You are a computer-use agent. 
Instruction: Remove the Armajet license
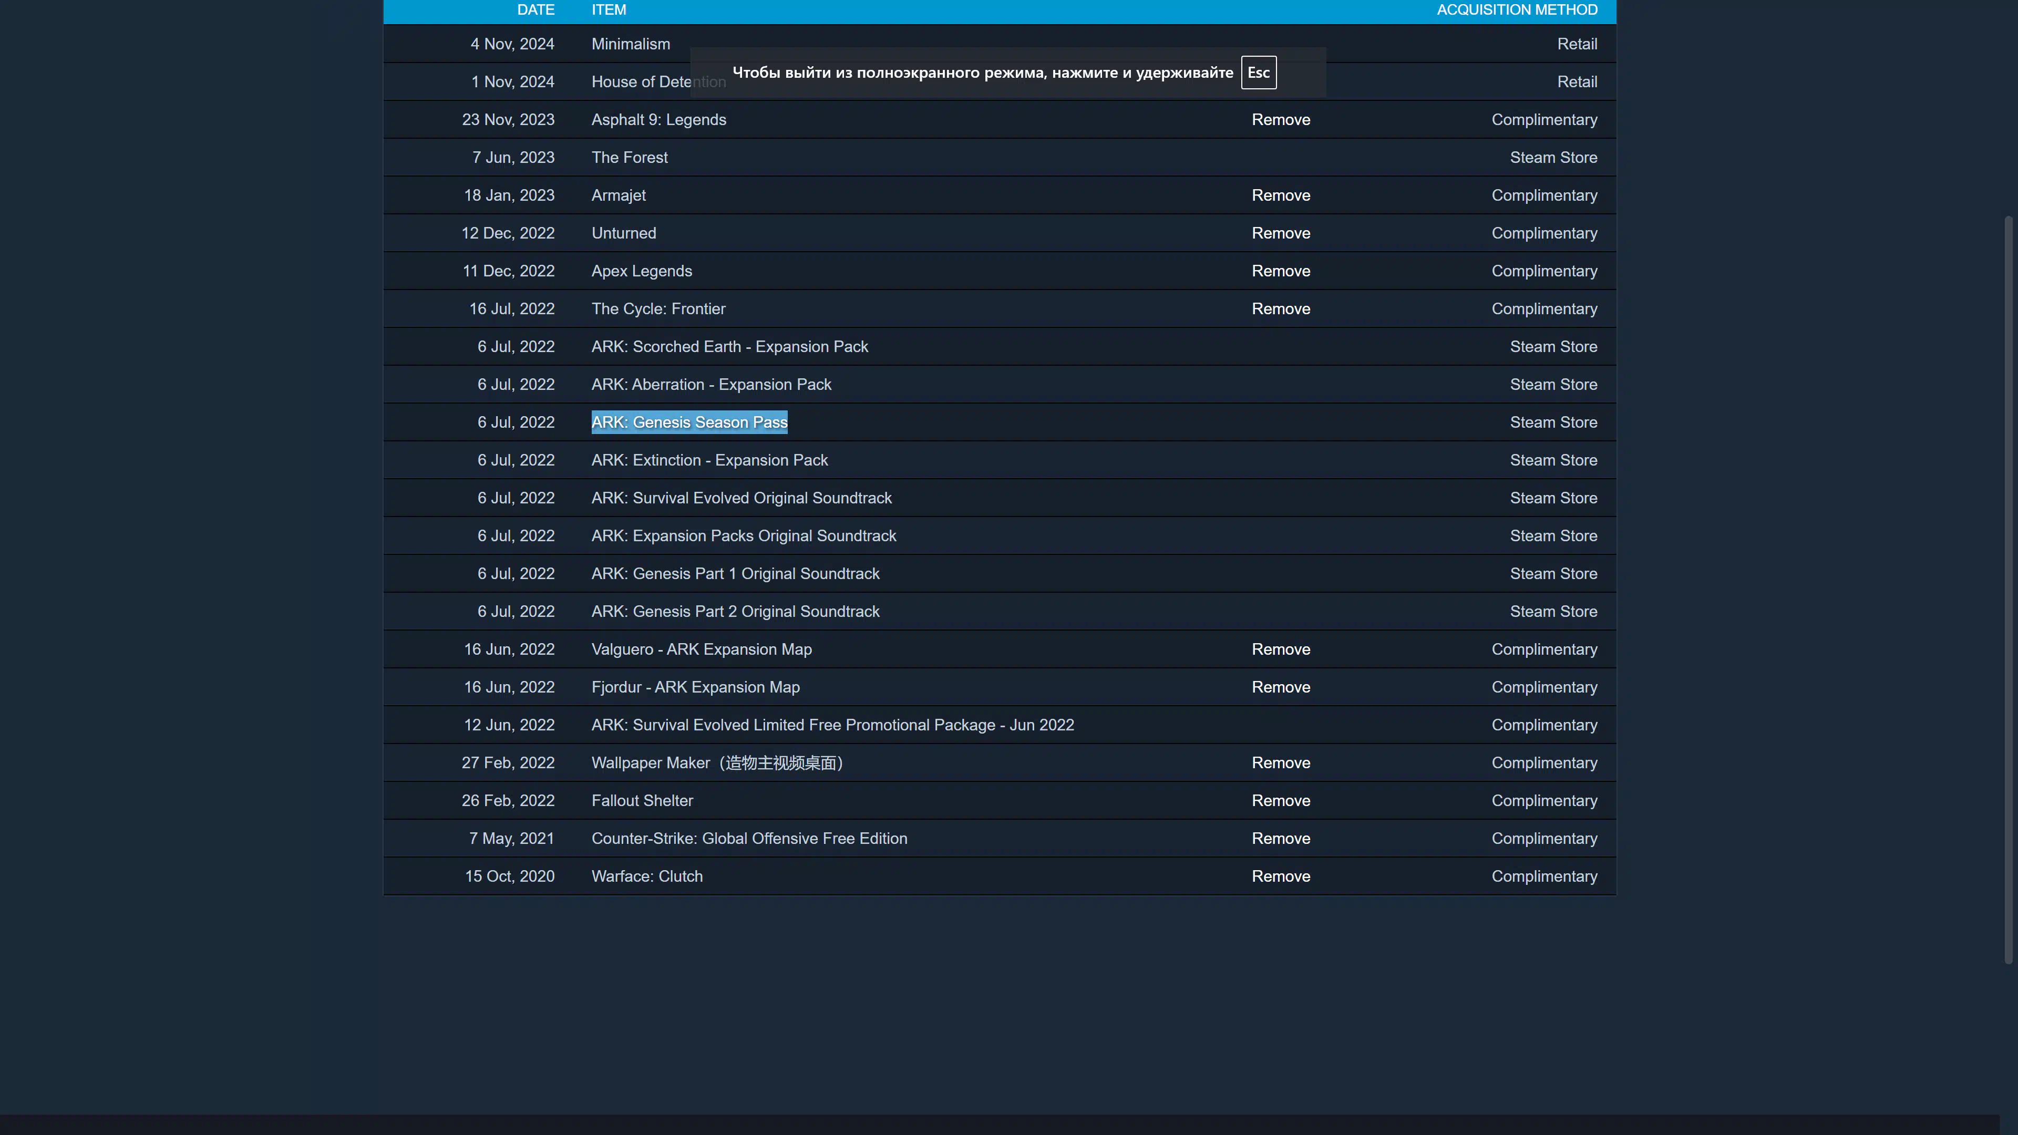pyautogui.click(x=1280, y=195)
